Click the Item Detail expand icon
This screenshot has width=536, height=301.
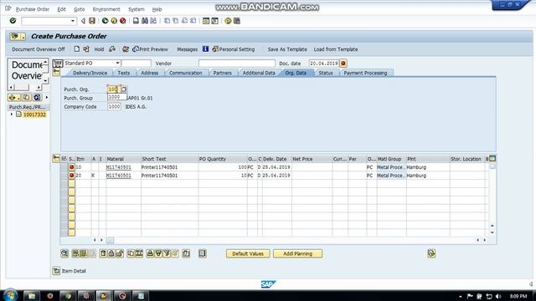(56, 271)
